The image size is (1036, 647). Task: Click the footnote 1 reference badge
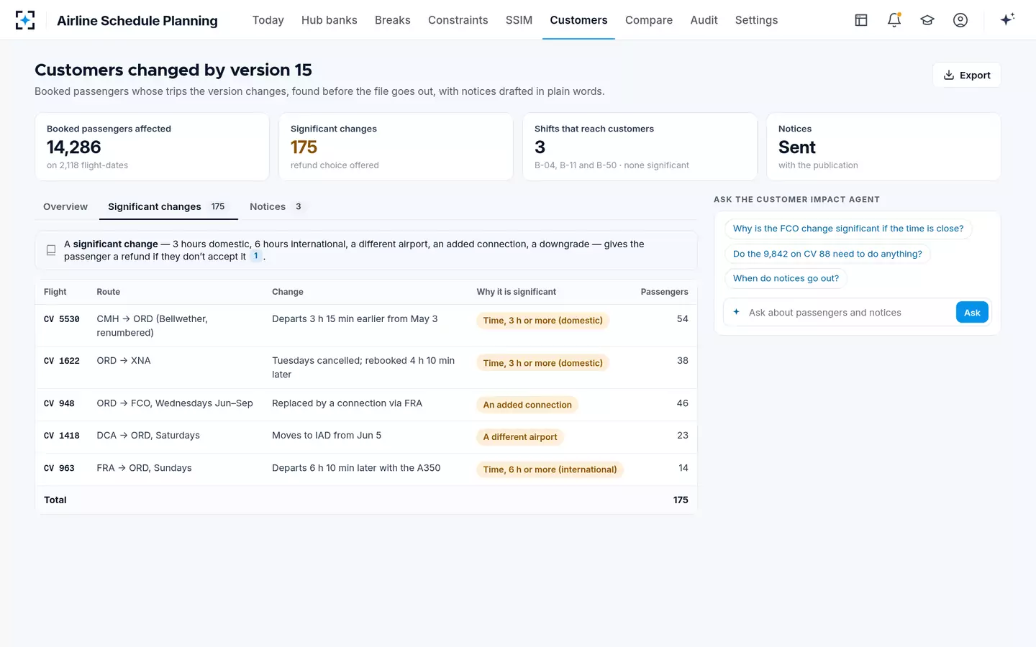pos(255,256)
